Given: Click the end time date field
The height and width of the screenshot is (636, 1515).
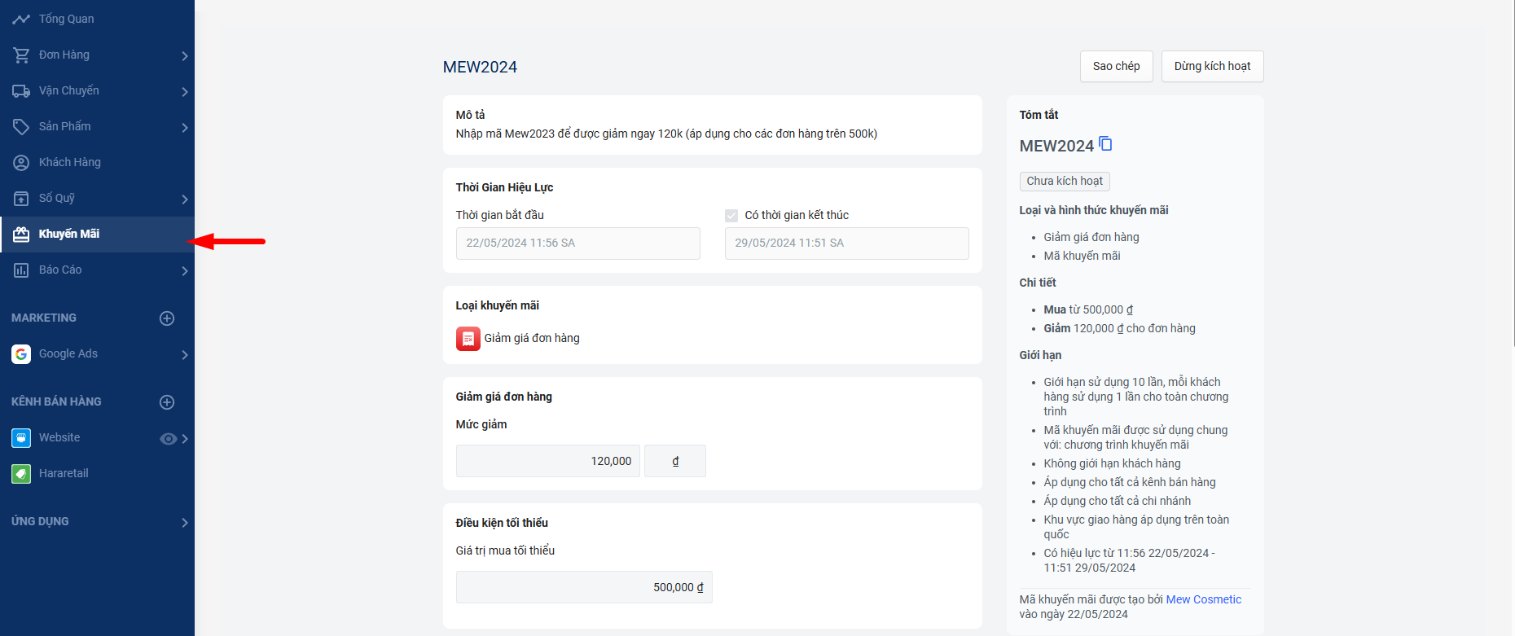Looking at the screenshot, I should 847,243.
